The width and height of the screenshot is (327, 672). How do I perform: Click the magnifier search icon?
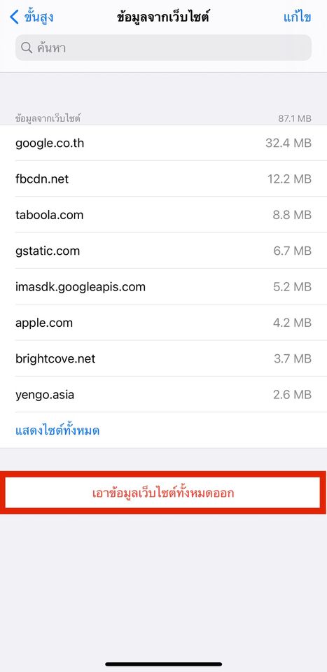click(x=27, y=48)
